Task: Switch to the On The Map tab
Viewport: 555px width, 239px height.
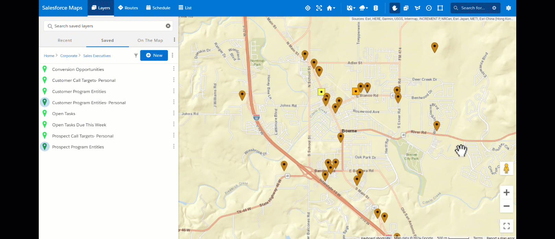Action: coord(150,40)
